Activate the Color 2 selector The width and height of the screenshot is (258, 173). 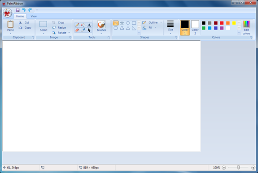coord(195,28)
